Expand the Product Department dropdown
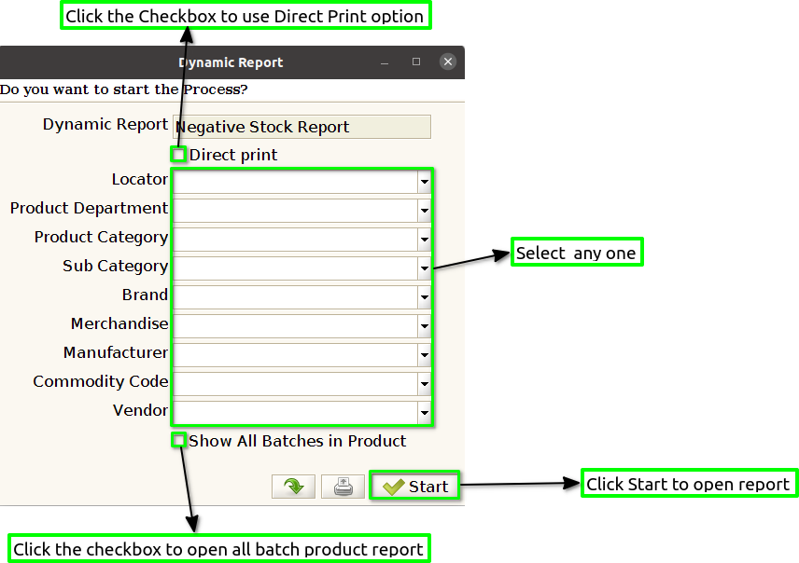 click(424, 211)
